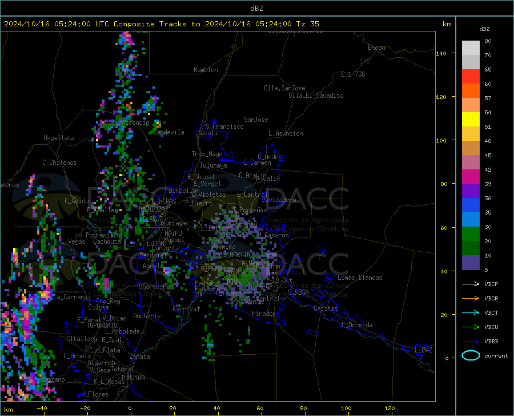Click the Tres_Mayo map label
514x416 pixels.
[x=207, y=154]
